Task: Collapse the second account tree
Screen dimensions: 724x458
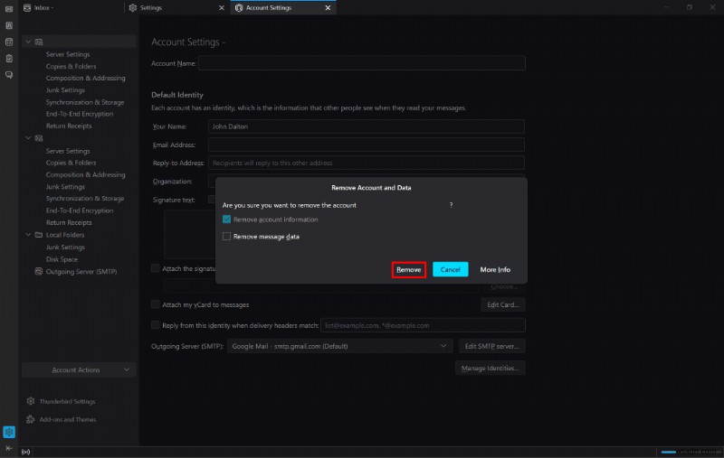Action: [28, 138]
